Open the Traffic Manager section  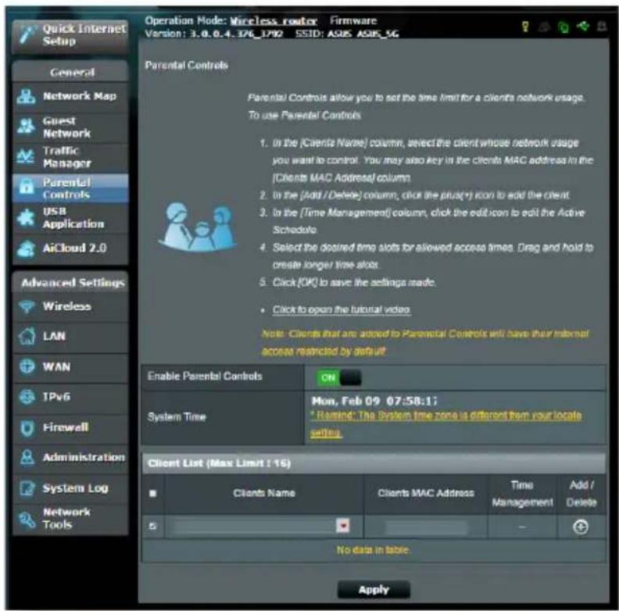point(70,157)
